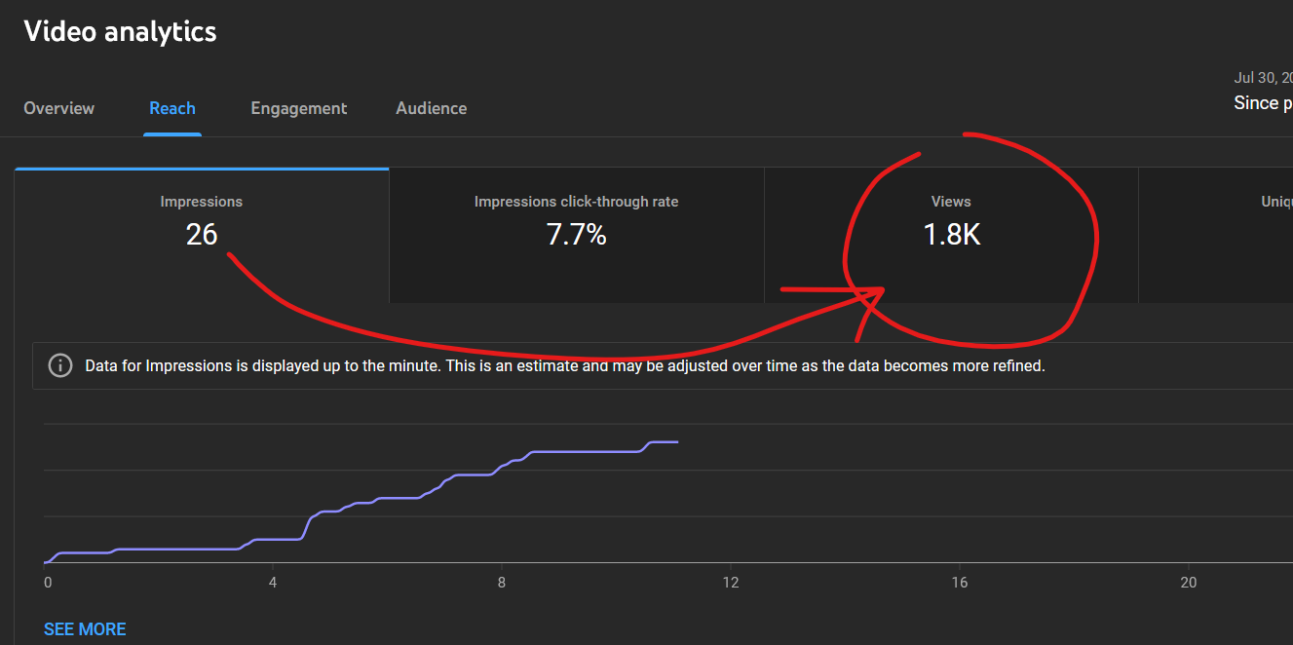Select the partially visible Unique viewers card

coord(1216,235)
